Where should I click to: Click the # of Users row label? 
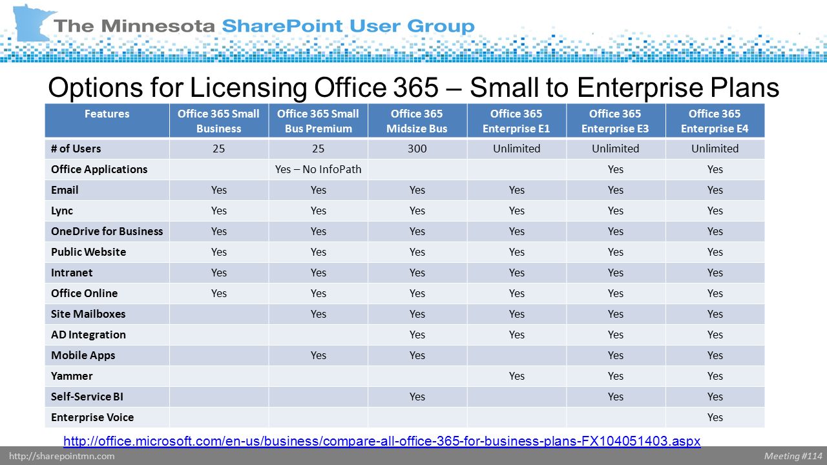(76, 149)
